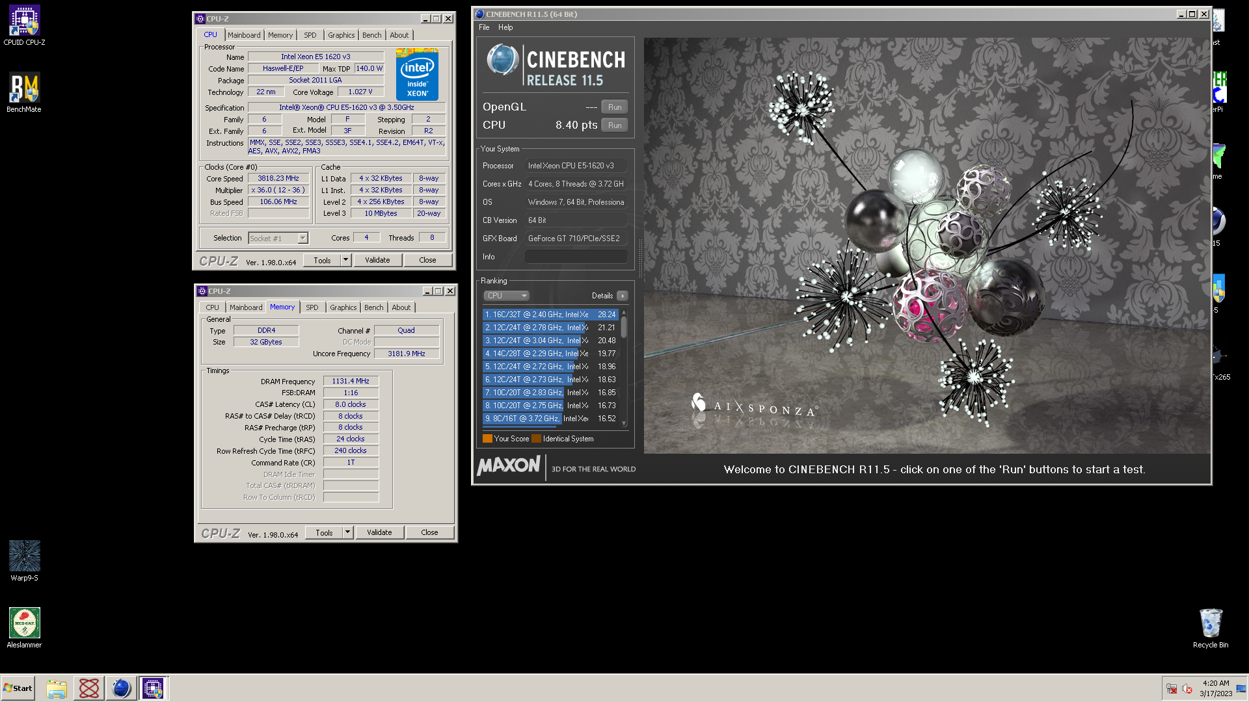Image resolution: width=1249 pixels, height=702 pixels.
Task: Click the Intel Xeon logo in CPU-Z
Action: (417, 74)
